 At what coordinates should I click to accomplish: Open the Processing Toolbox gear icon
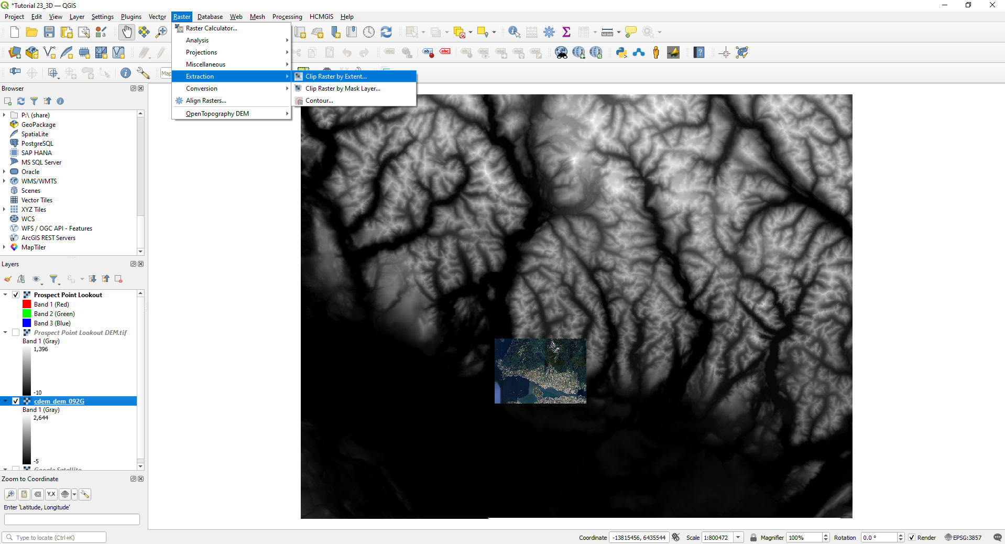pyautogui.click(x=549, y=32)
